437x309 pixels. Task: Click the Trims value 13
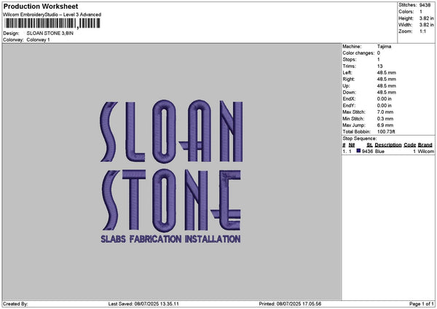[379, 66]
